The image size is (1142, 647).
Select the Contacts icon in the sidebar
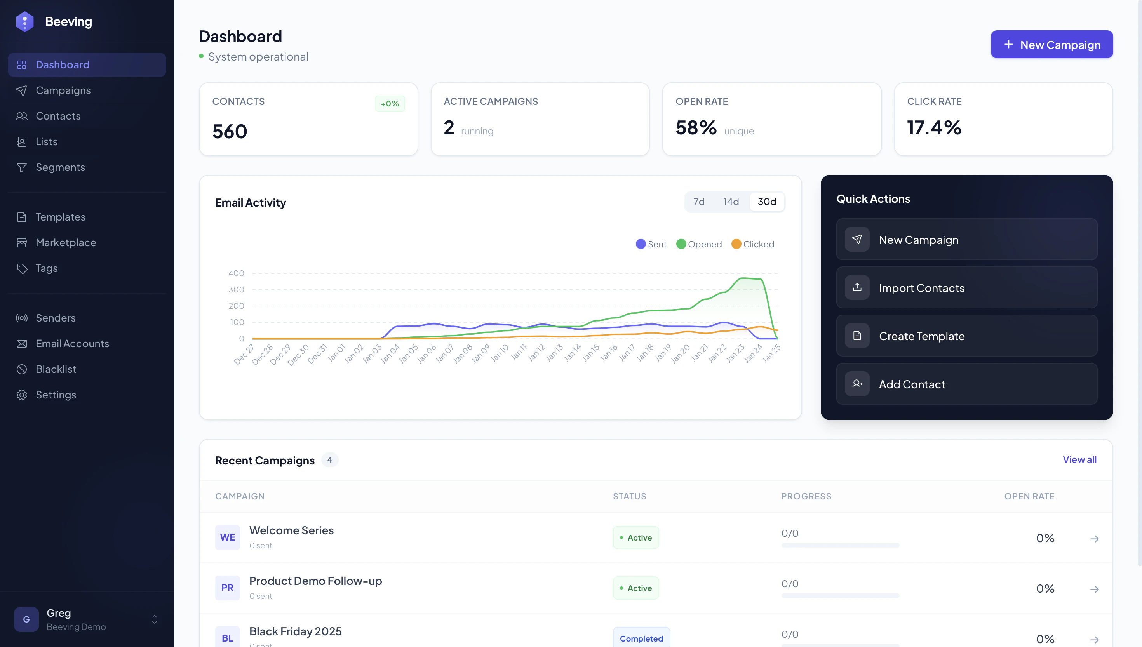click(x=22, y=116)
